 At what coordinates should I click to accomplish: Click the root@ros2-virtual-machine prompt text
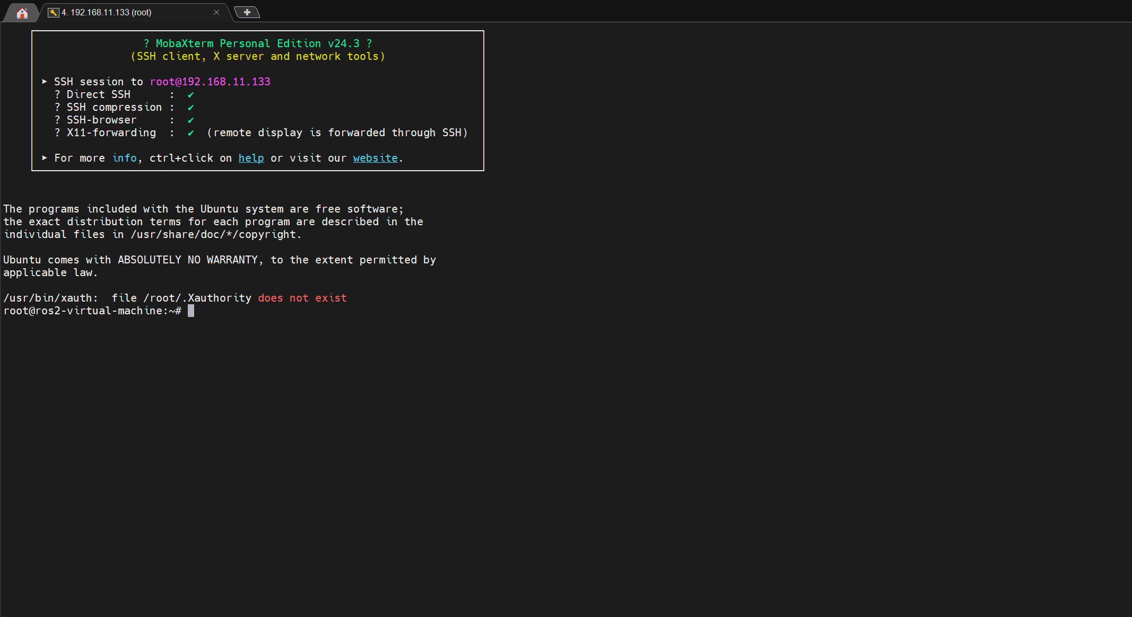[85, 311]
